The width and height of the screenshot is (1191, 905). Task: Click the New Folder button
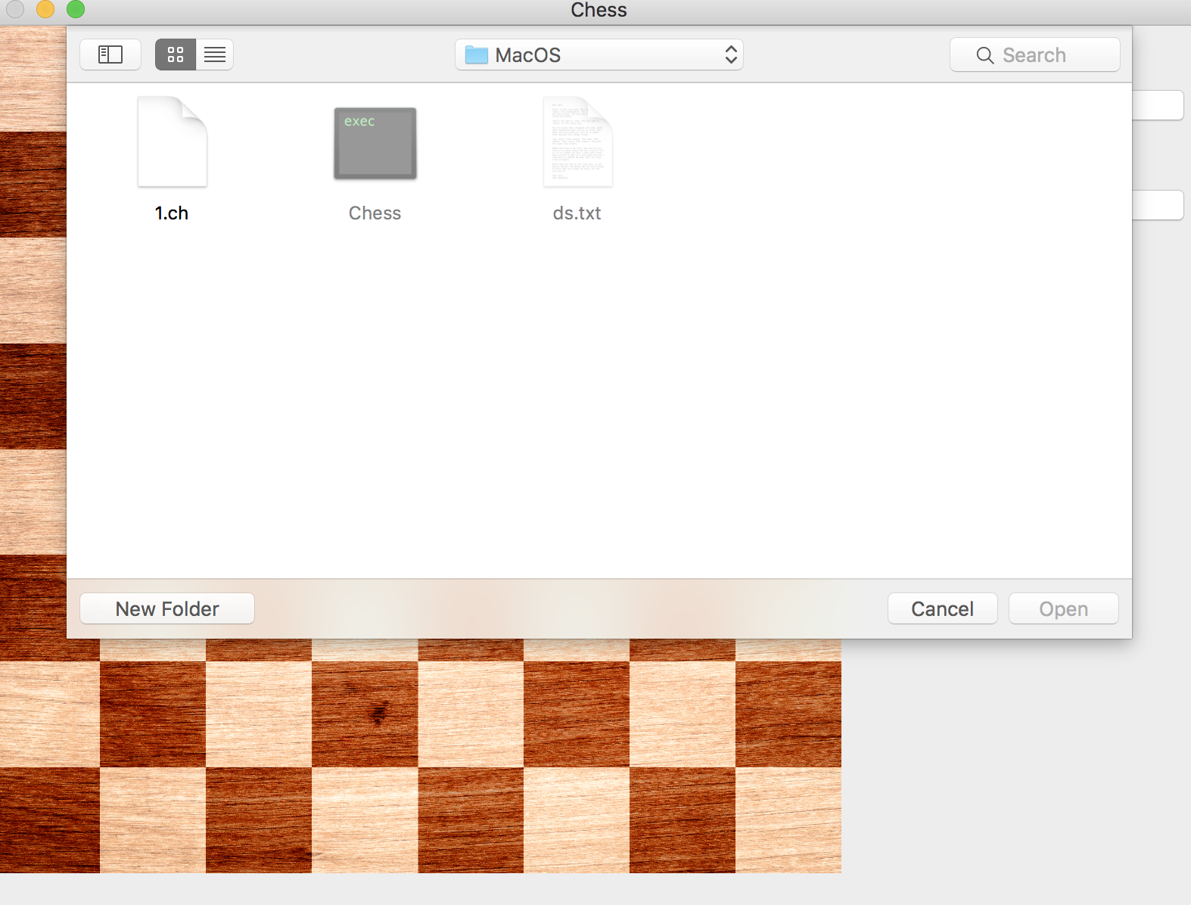167,608
